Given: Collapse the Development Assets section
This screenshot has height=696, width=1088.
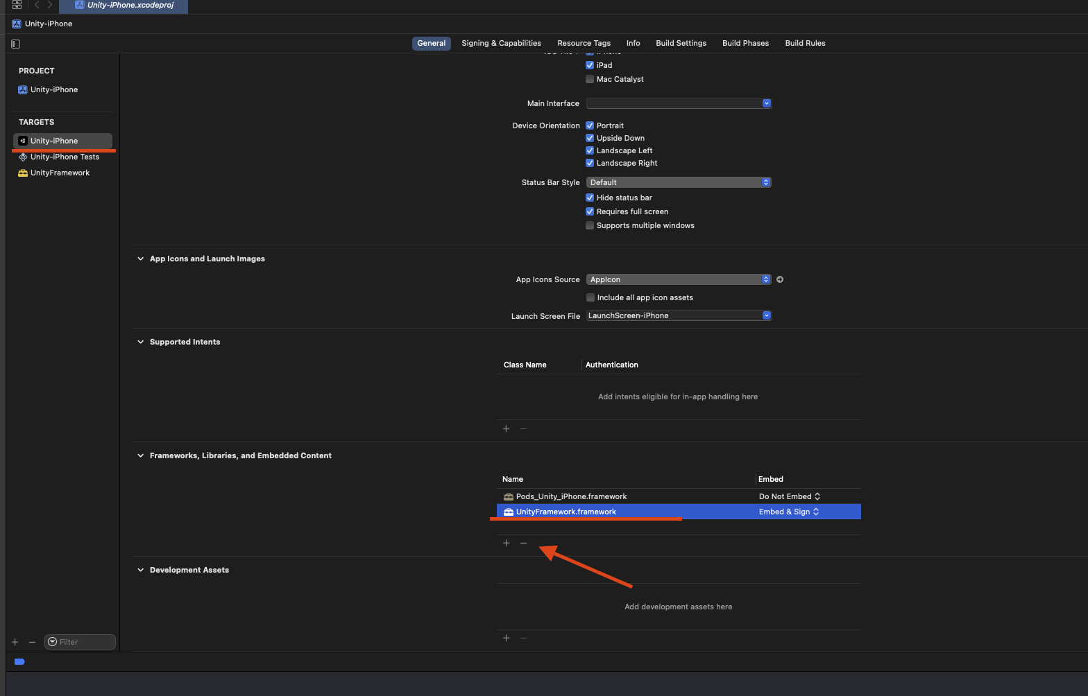Looking at the screenshot, I should tap(141, 570).
